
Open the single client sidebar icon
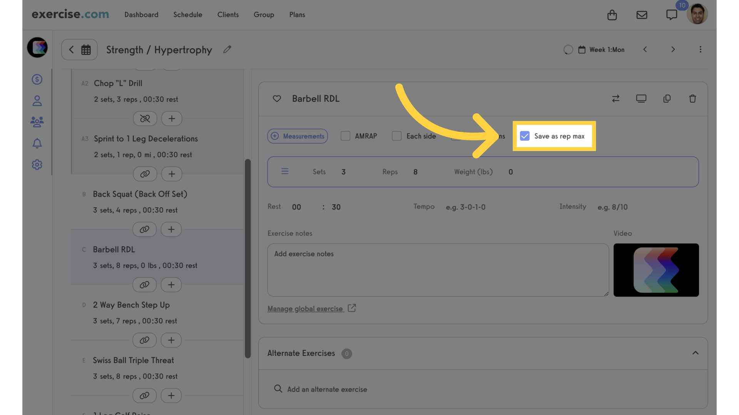(x=37, y=101)
